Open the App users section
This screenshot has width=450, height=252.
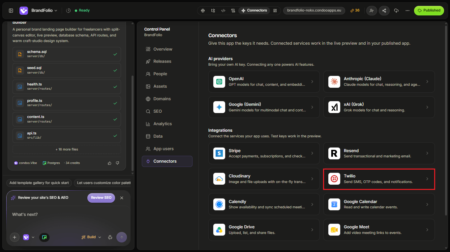pos(167,149)
